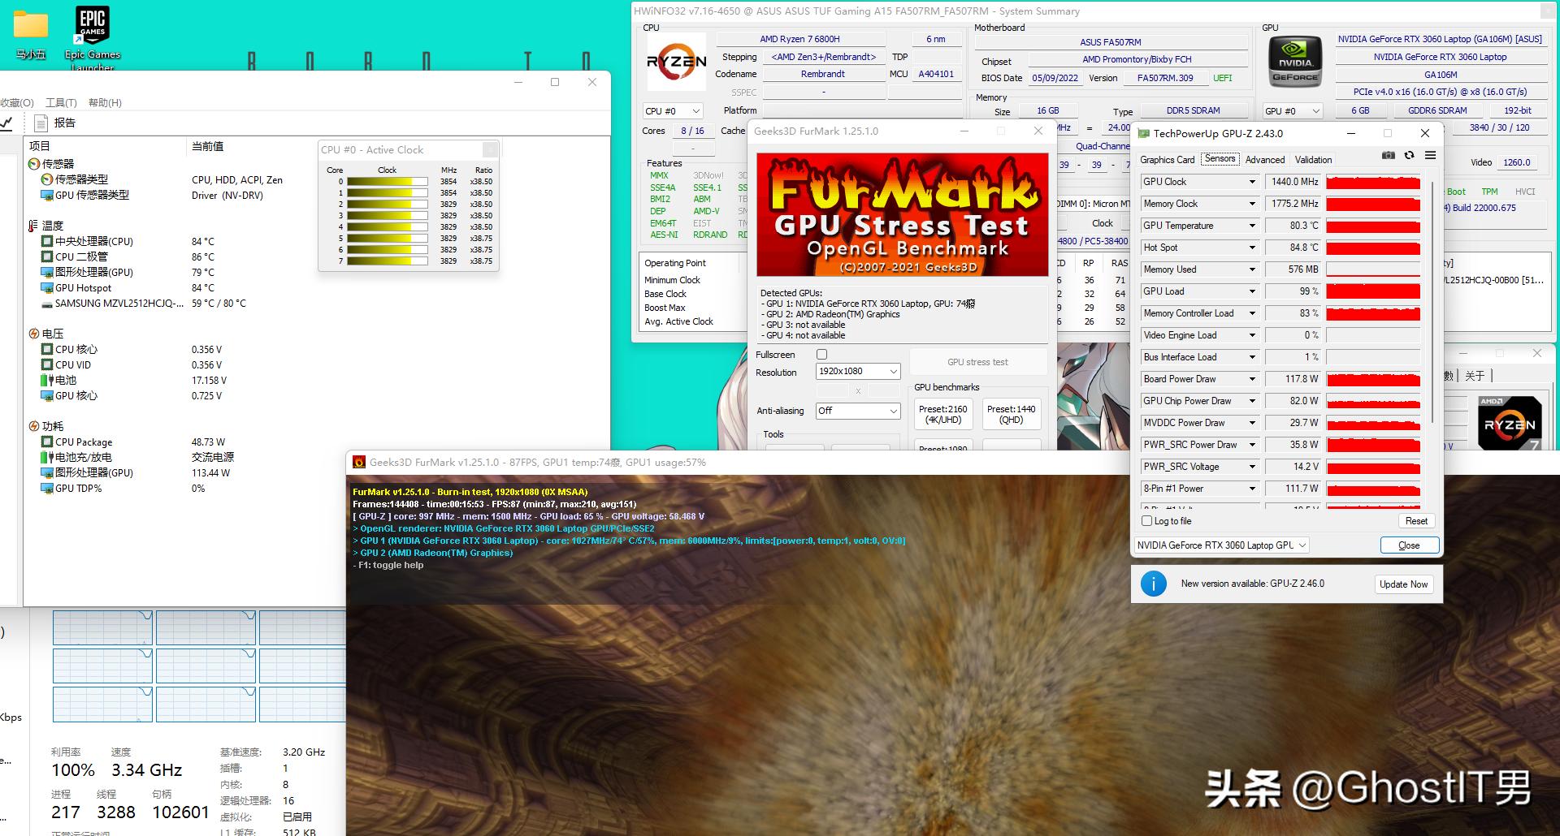Click the GPU-Z refresh icon
Screen dimensions: 1560x836
pos(1409,155)
